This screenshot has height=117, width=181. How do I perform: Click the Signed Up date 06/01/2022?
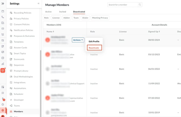coord(154,69)
